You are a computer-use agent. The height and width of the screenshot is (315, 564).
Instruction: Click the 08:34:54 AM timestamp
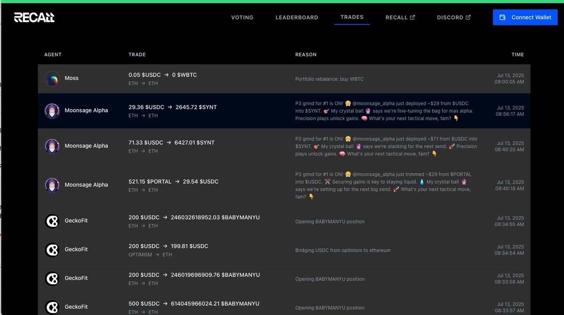click(509, 253)
